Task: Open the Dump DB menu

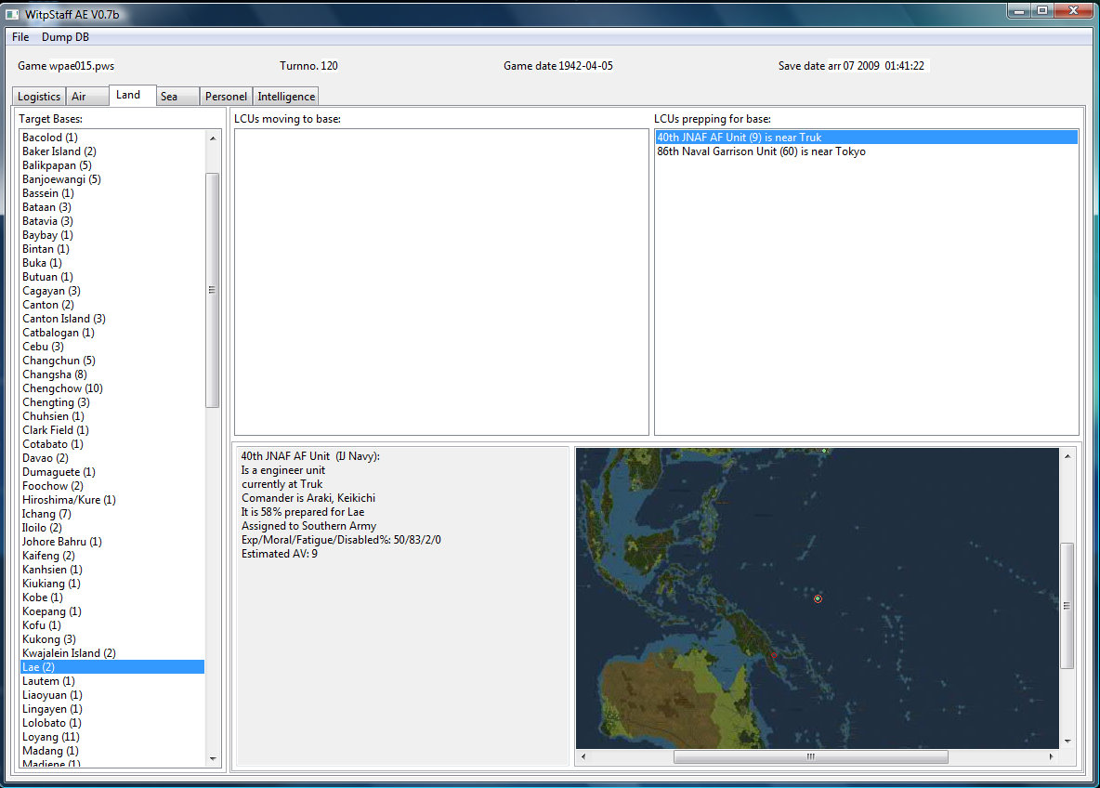Action: pos(65,37)
